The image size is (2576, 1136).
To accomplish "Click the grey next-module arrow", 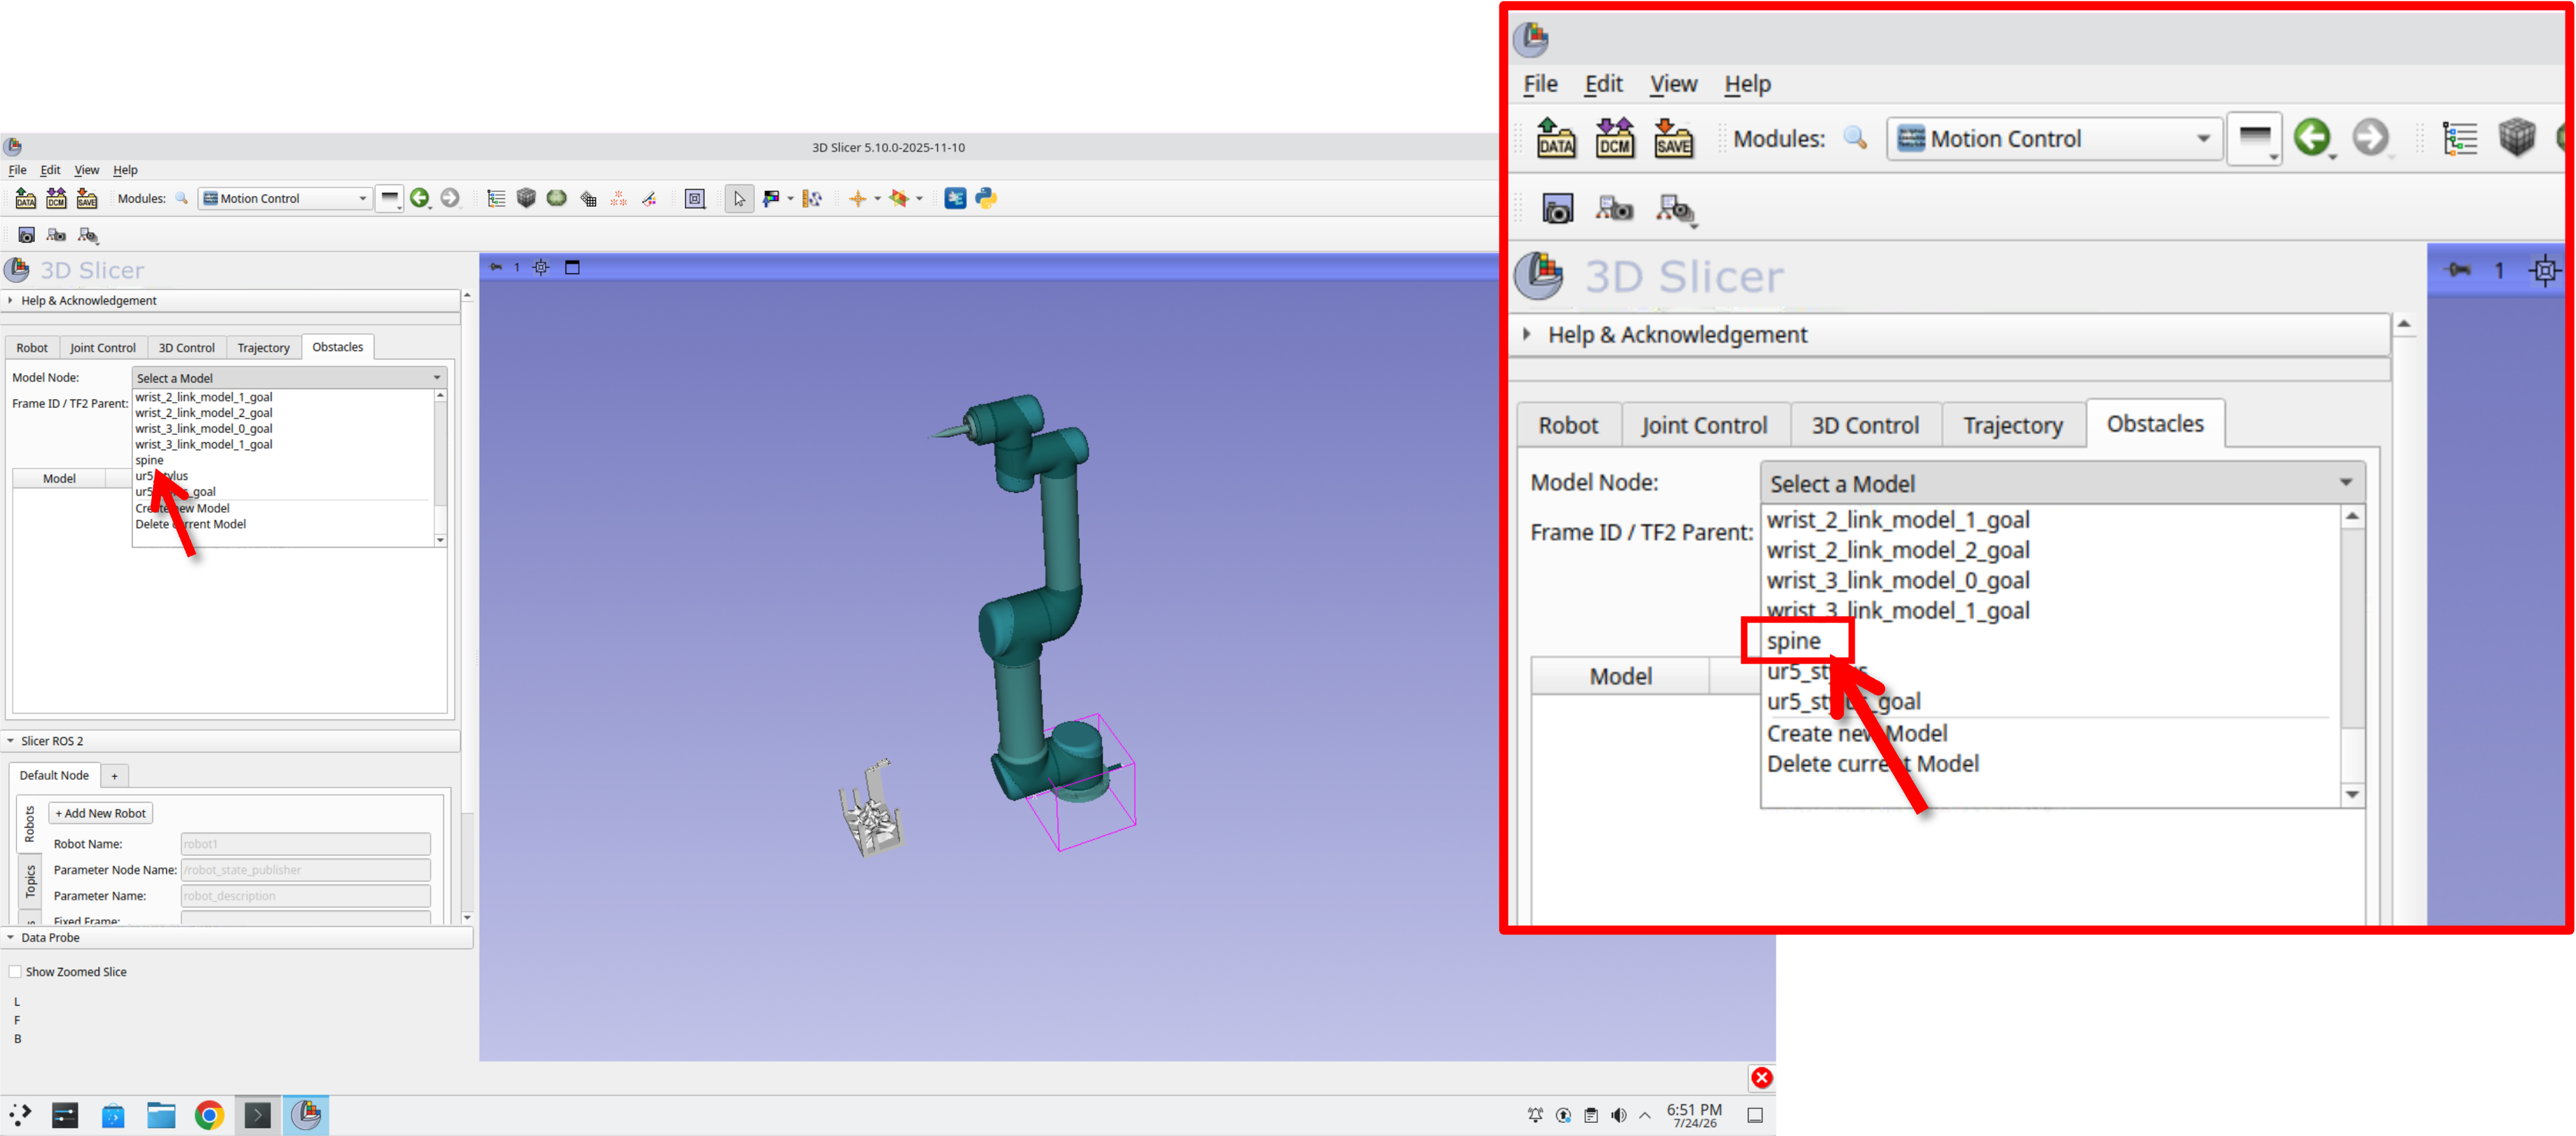I will click(450, 198).
